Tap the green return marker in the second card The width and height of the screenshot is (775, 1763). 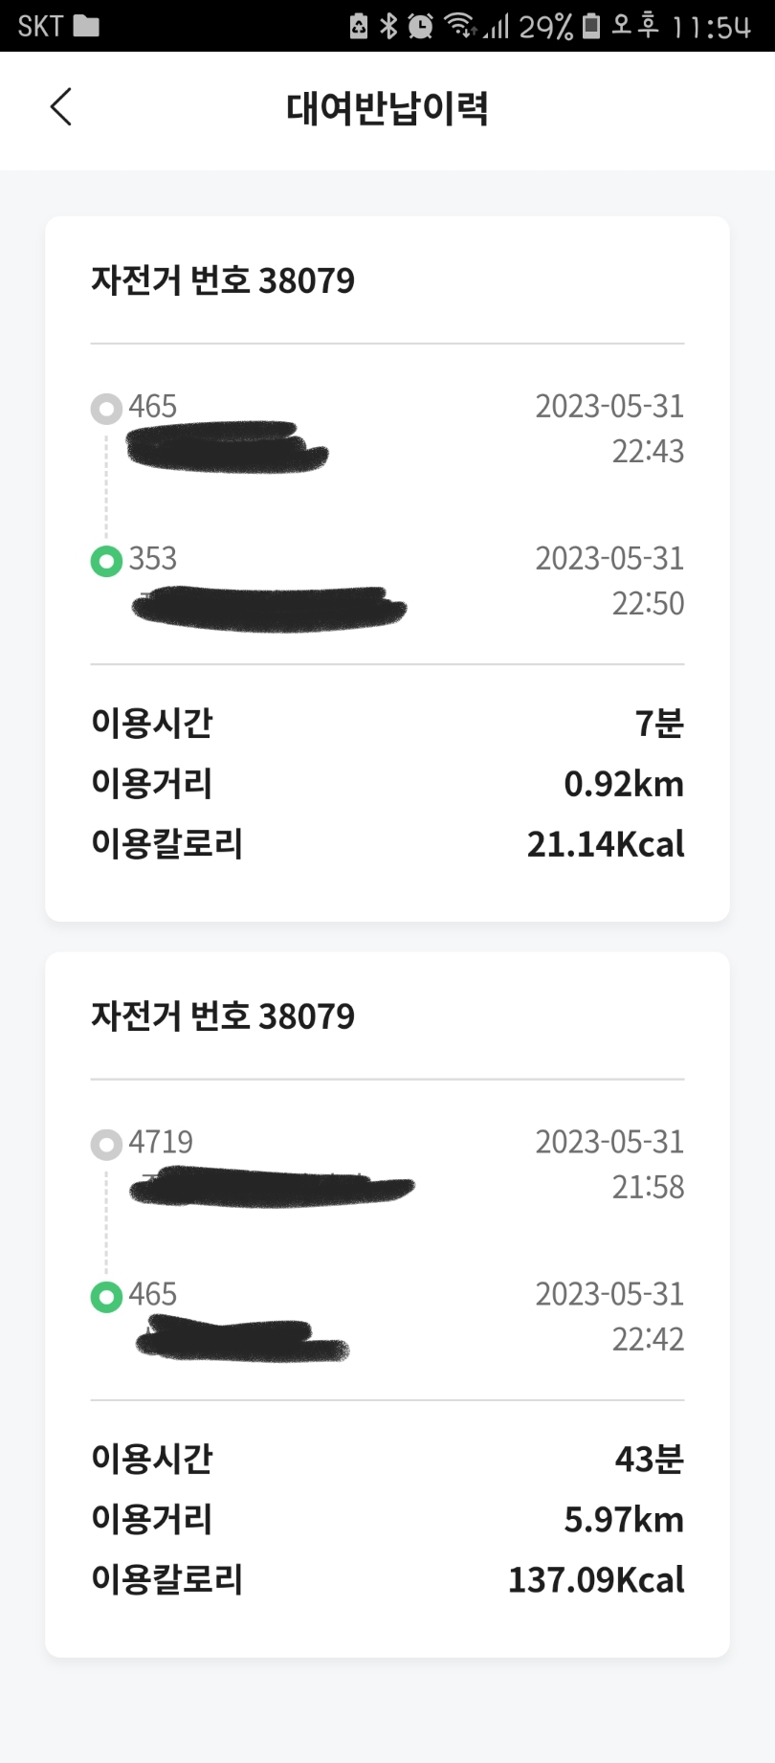[x=106, y=1297]
